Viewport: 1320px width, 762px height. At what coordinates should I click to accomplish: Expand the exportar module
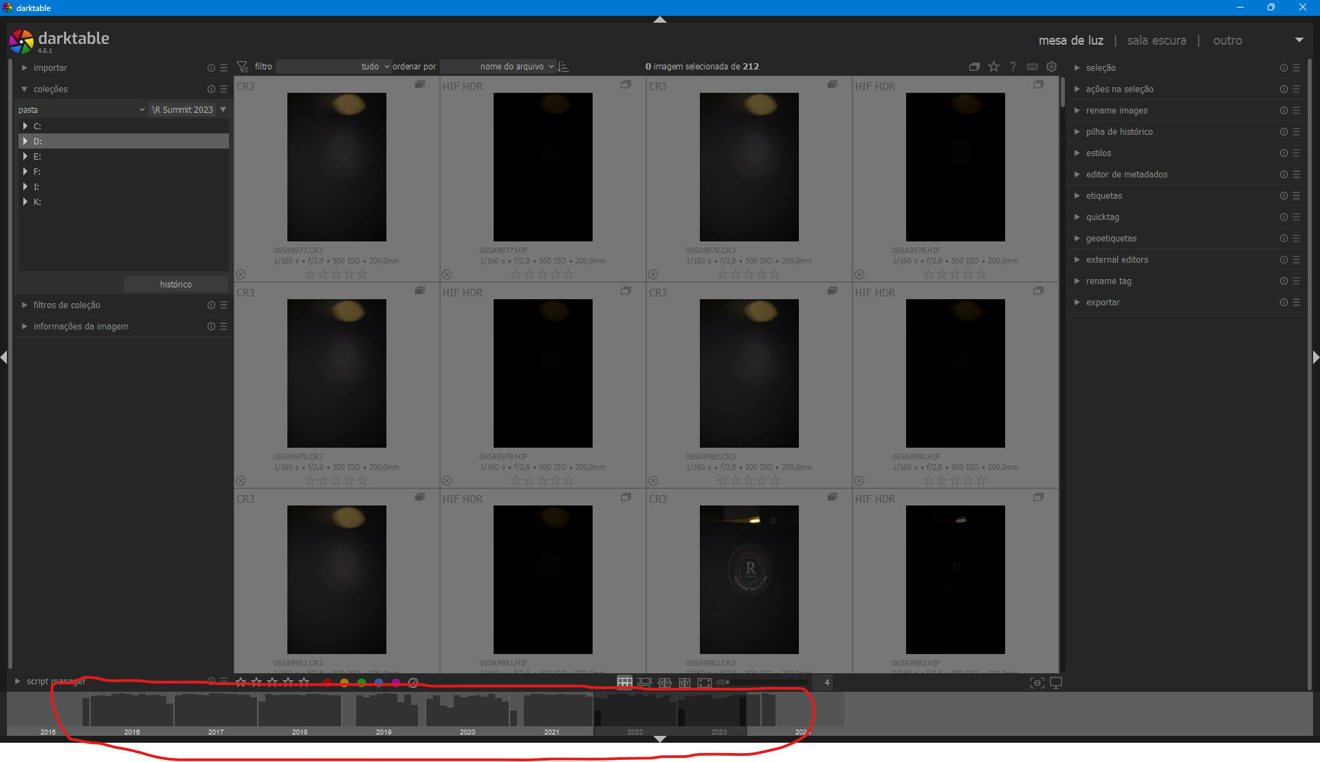(1102, 303)
